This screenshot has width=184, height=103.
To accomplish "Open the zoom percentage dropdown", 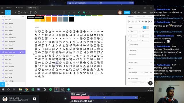I will coord(145,13).
